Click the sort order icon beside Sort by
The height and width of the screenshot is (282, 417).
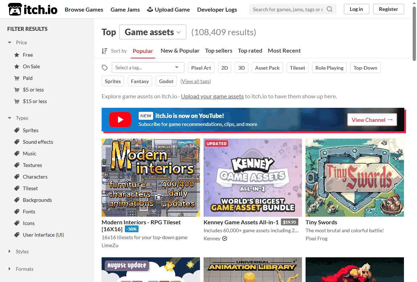pos(105,51)
